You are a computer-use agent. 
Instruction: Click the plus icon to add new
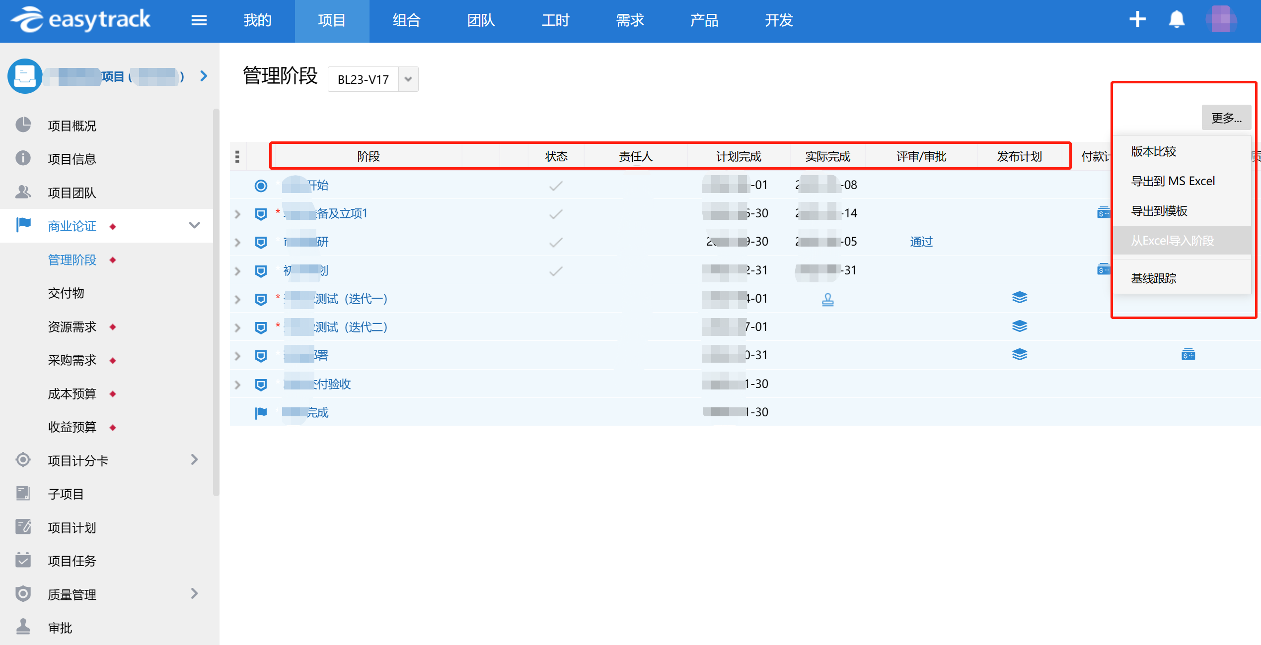[x=1137, y=20]
